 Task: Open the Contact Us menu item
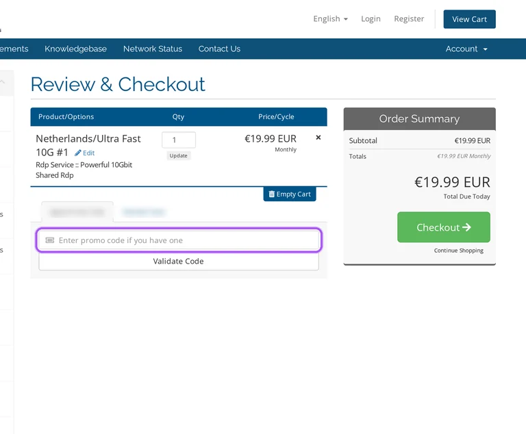(219, 49)
